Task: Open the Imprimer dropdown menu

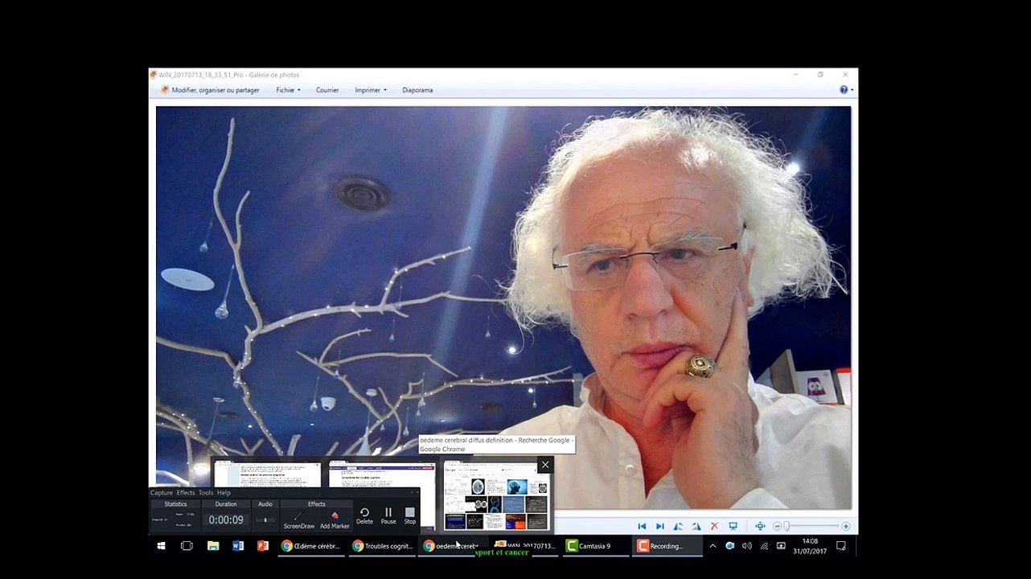Action: tap(371, 90)
